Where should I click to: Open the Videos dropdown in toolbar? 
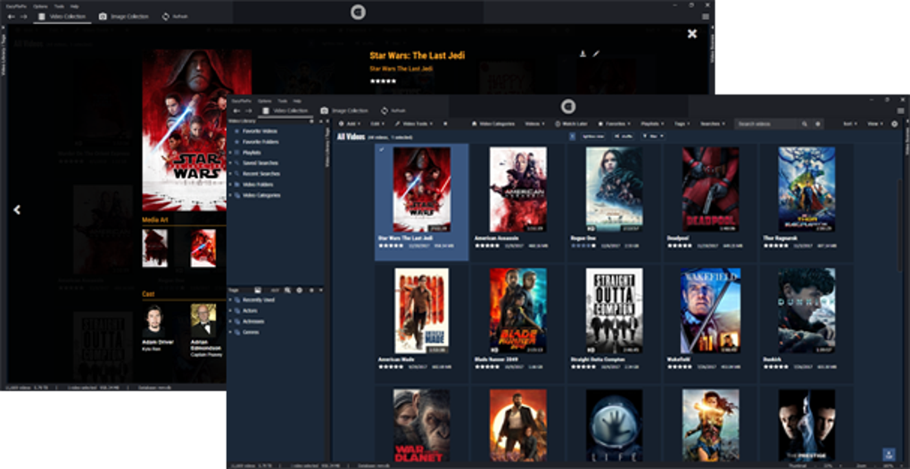(534, 124)
